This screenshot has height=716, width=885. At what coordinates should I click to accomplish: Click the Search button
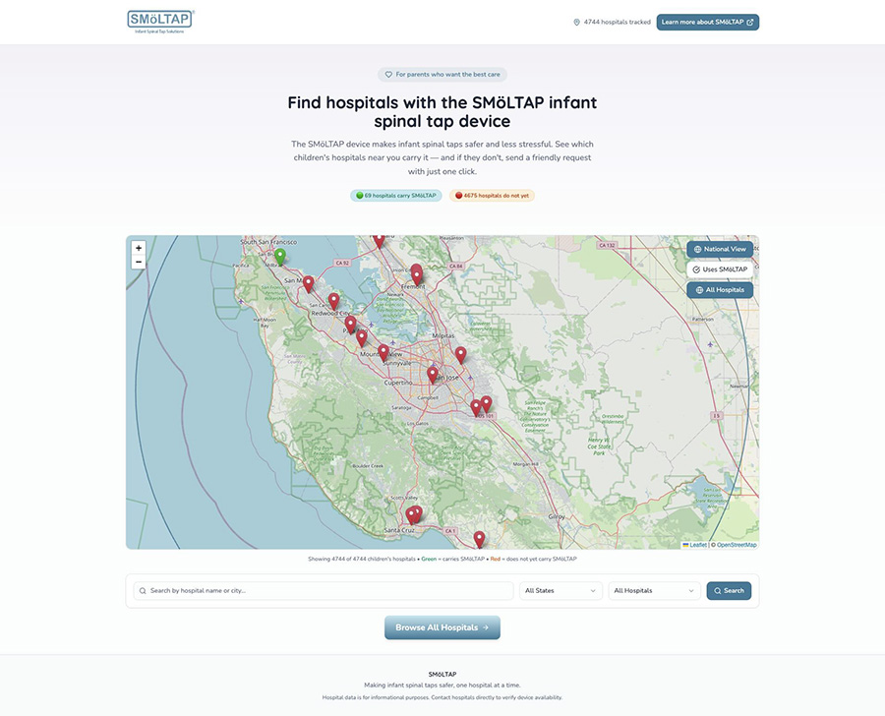pyautogui.click(x=729, y=591)
